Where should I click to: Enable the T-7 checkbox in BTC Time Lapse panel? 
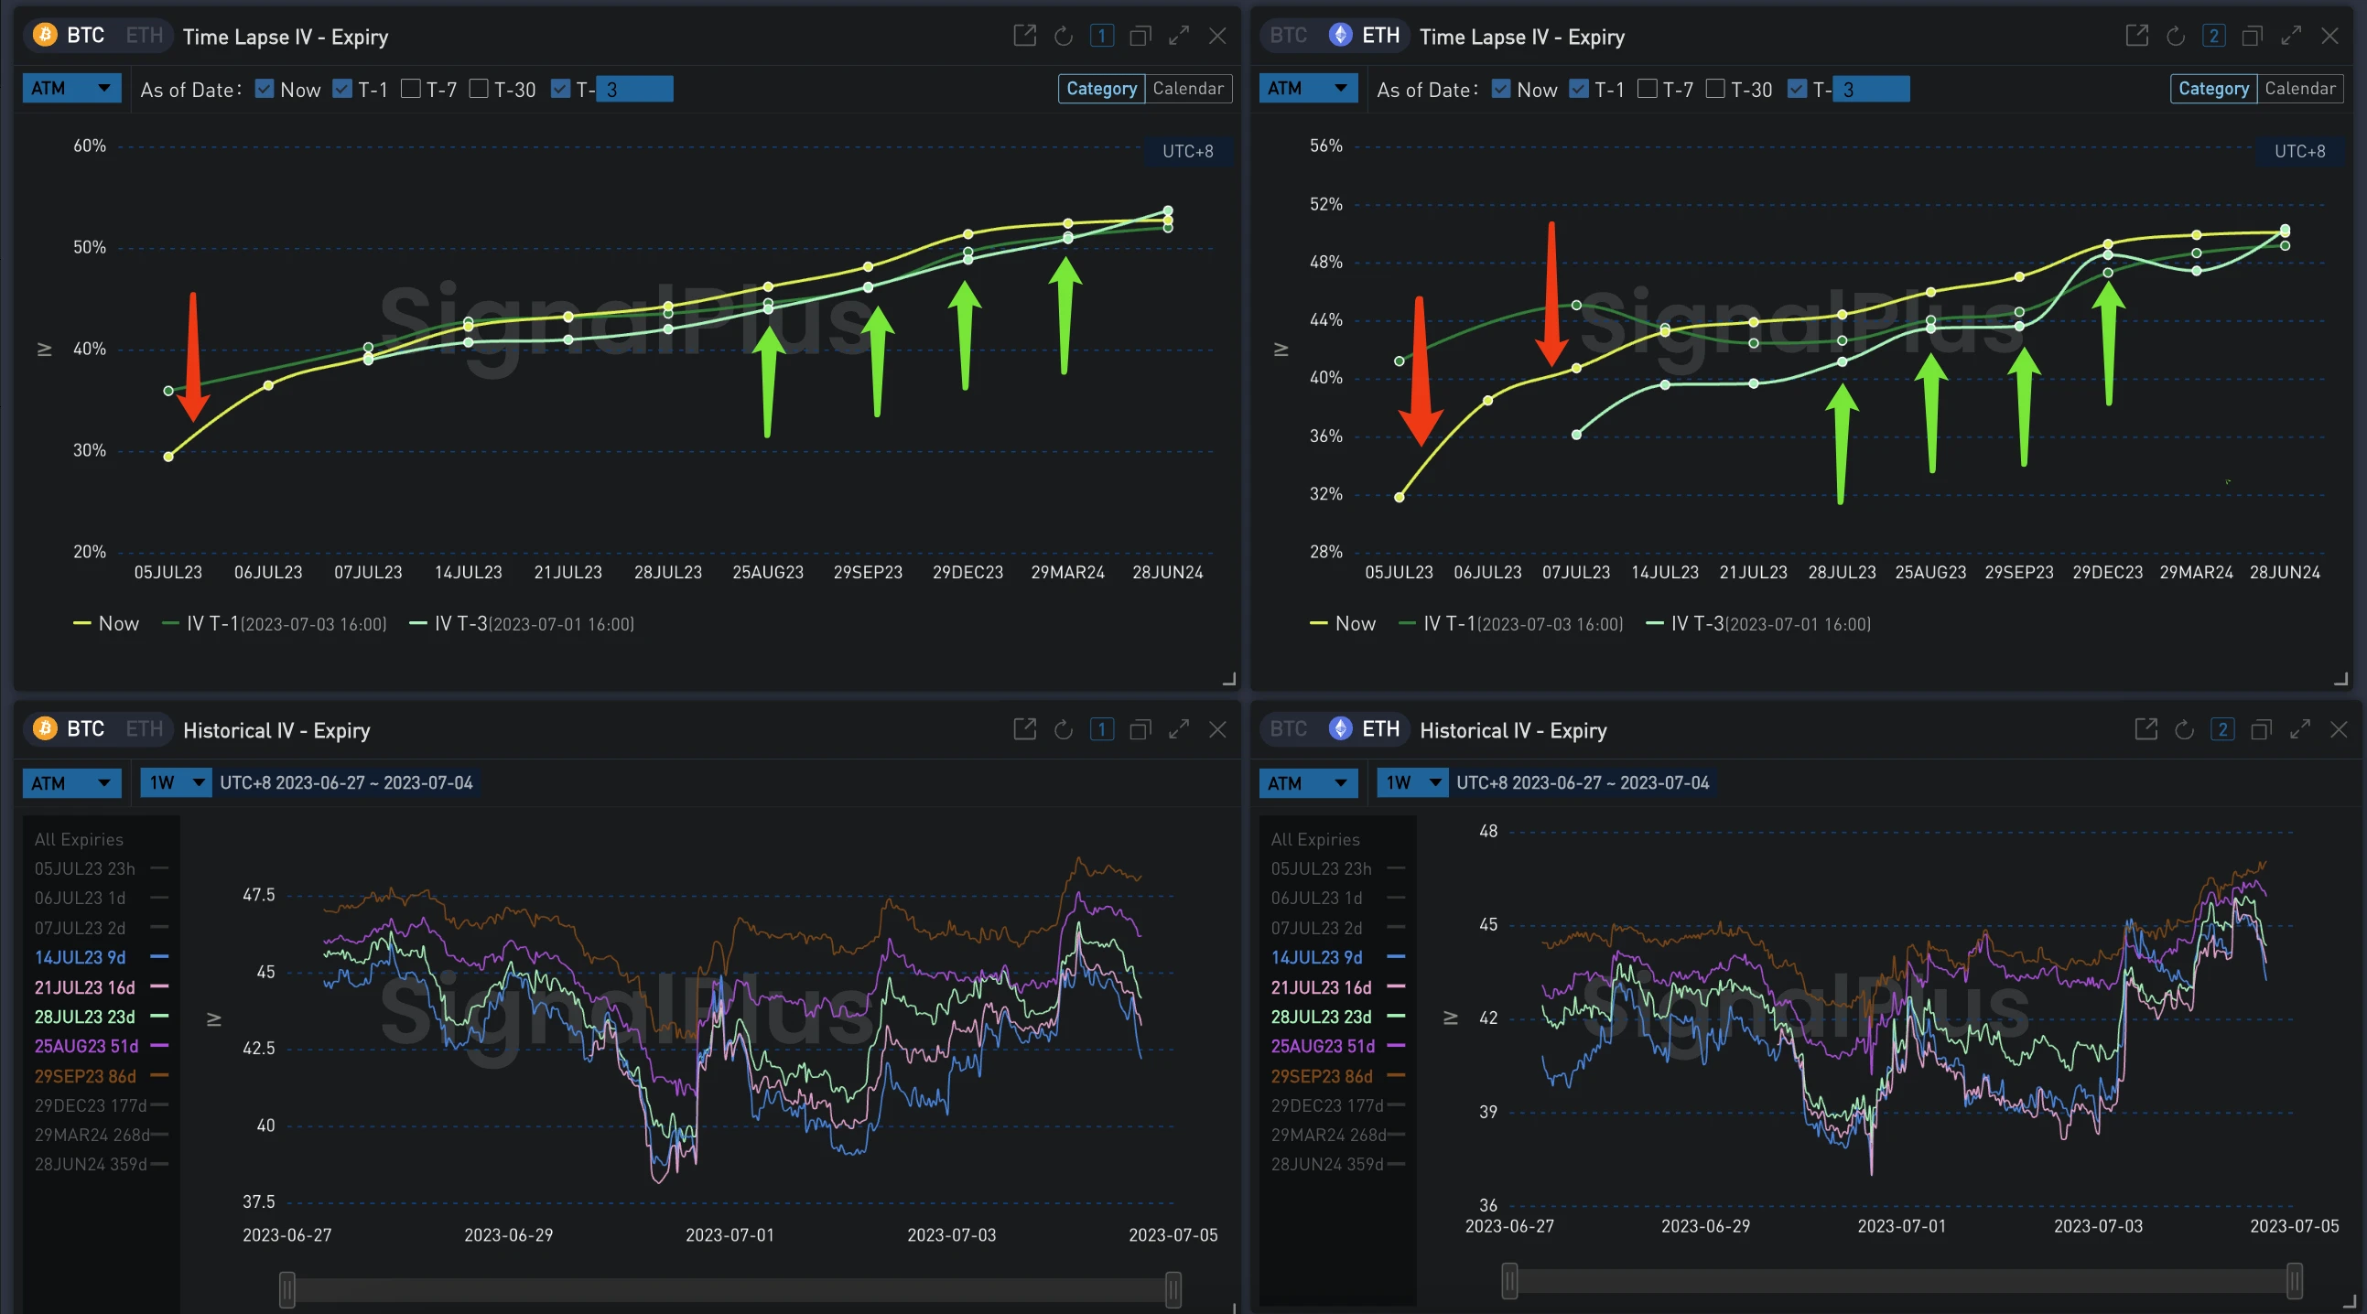(x=412, y=88)
